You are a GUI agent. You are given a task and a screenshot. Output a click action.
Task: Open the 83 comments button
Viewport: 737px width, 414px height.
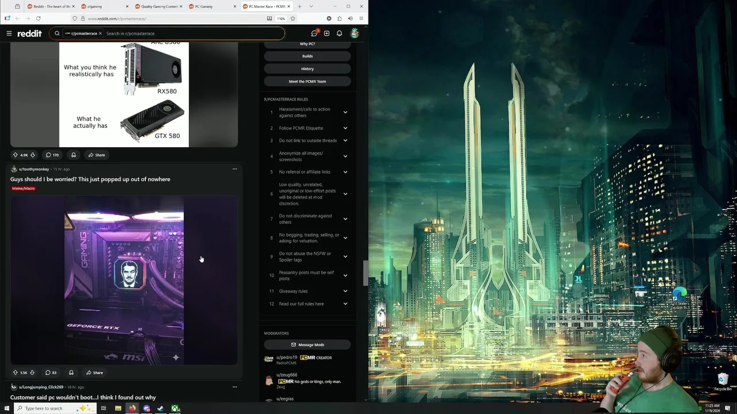pos(51,373)
